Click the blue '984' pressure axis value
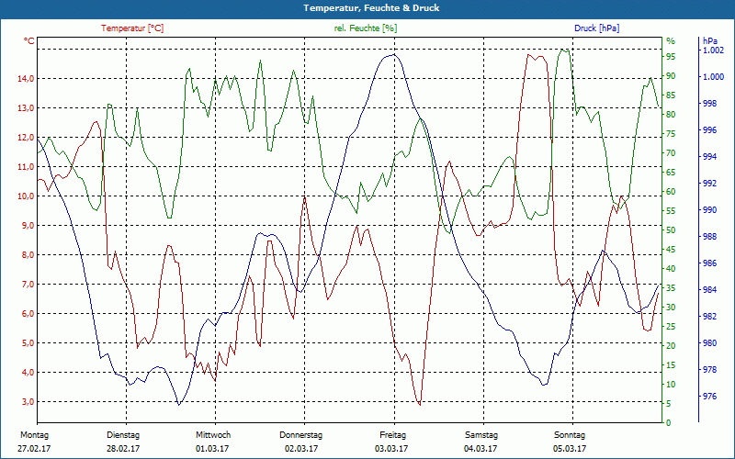 click(709, 290)
